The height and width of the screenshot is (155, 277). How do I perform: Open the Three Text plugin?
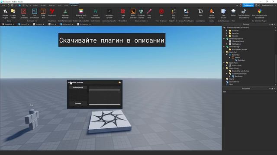(122, 14)
